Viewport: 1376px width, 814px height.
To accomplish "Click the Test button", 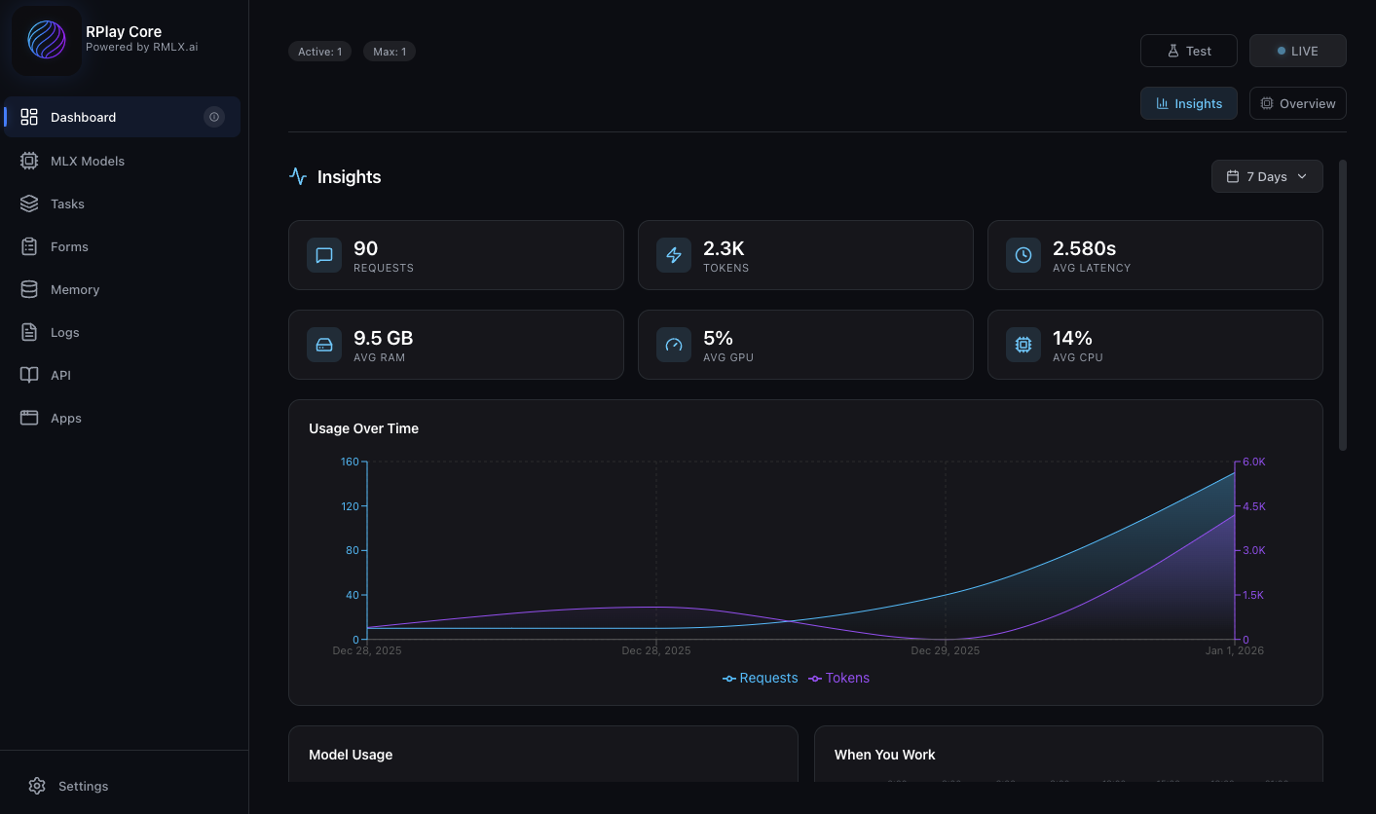I will (x=1188, y=51).
